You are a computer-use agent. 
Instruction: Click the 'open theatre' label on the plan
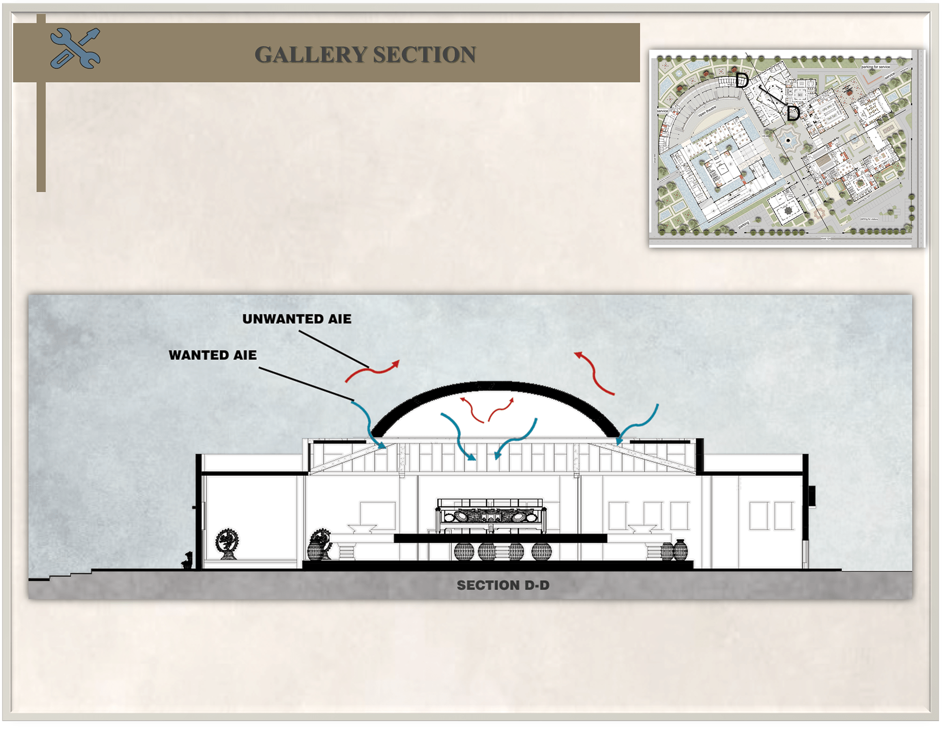click(707, 111)
